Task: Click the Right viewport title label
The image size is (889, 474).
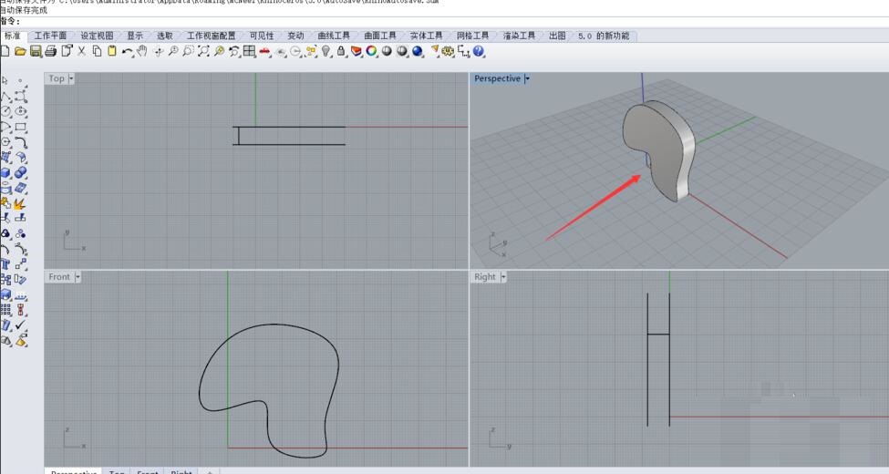Action: coord(484,276)
